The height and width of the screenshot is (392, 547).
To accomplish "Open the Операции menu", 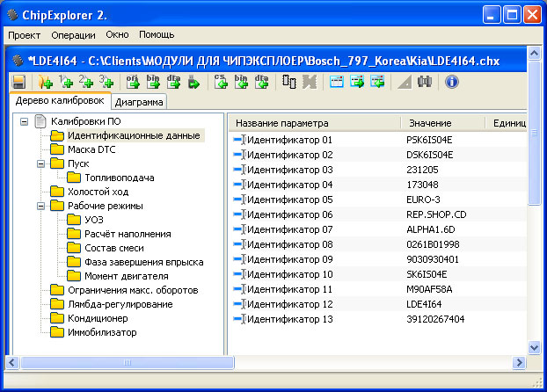I will (x=74, y=34).
